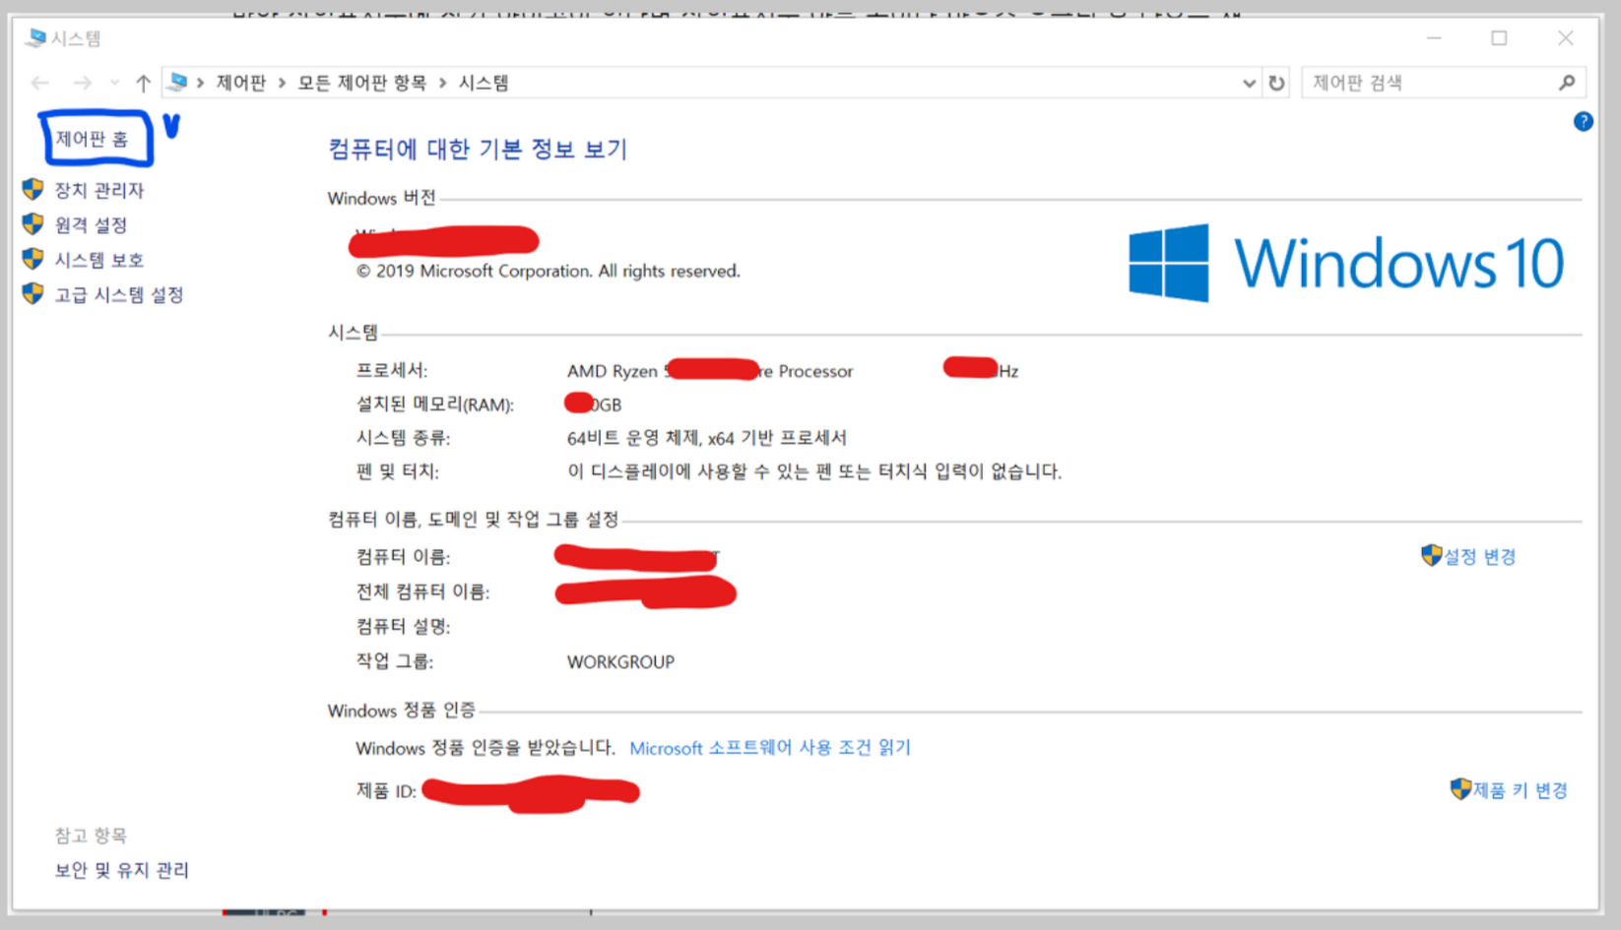Open address bar history dropdown

tap(1249, 84)
